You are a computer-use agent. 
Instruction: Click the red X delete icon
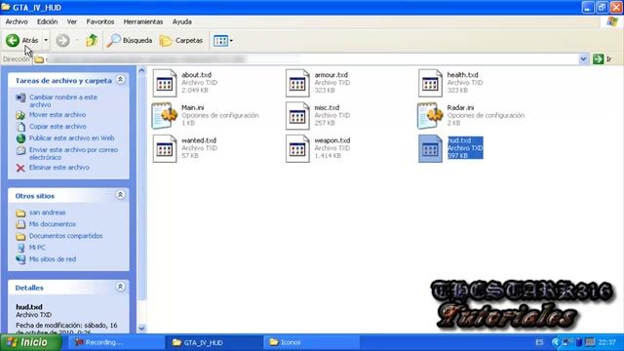[20, 168]
